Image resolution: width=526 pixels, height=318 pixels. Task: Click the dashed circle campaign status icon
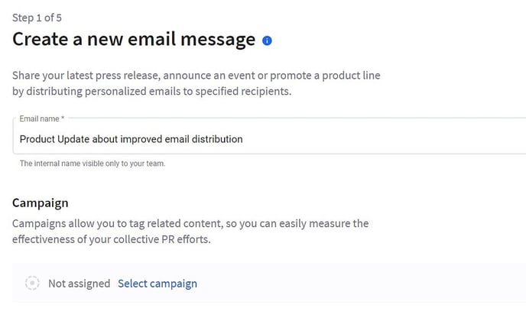point(32,283)
